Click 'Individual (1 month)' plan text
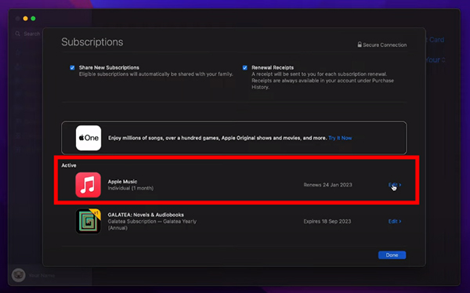This screenshot has width=470, height=293. 130,188
